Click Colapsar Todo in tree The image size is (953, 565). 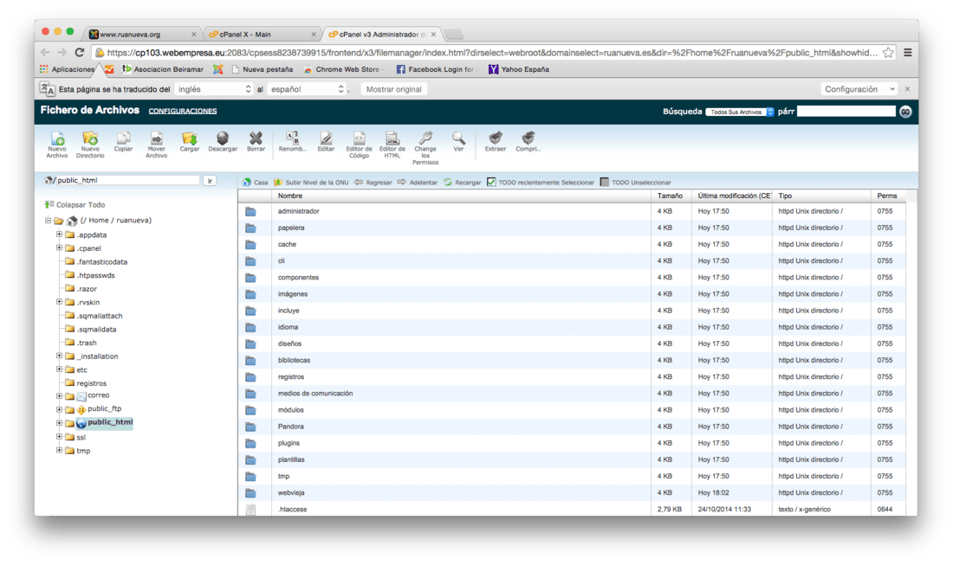[75, 204]
